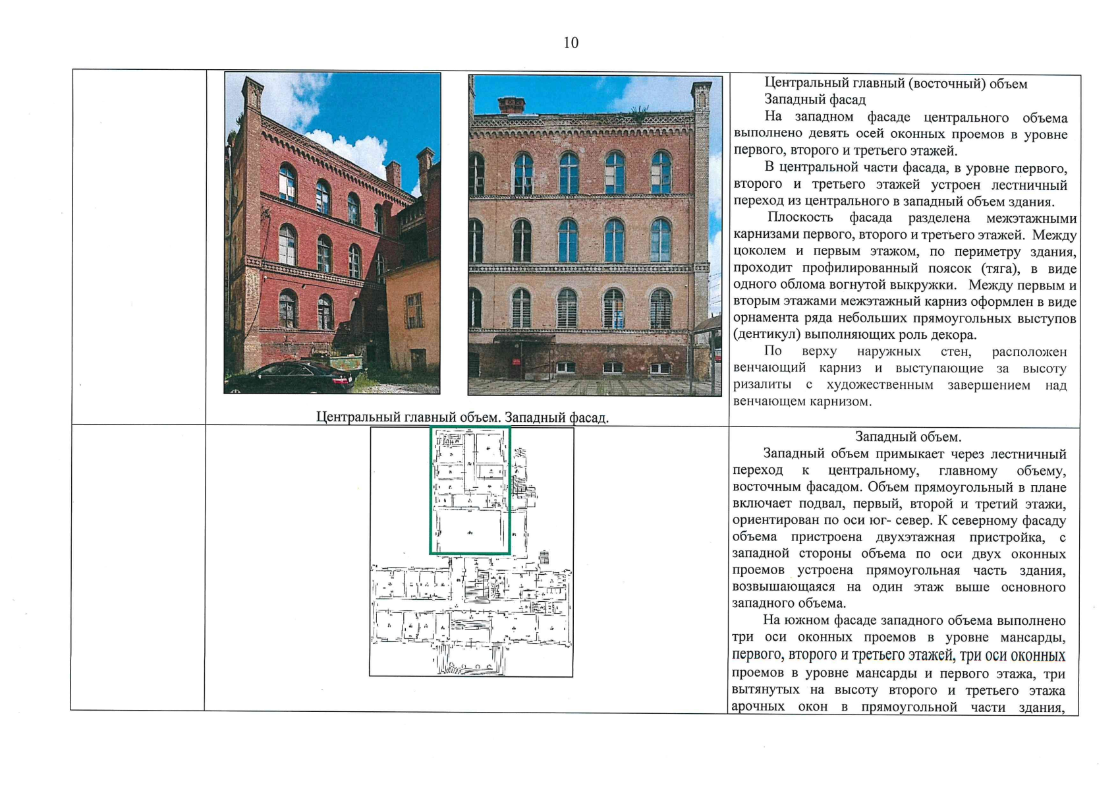Click paragraph starting 'На западном фасаде центрального'

tap(900, 134)
